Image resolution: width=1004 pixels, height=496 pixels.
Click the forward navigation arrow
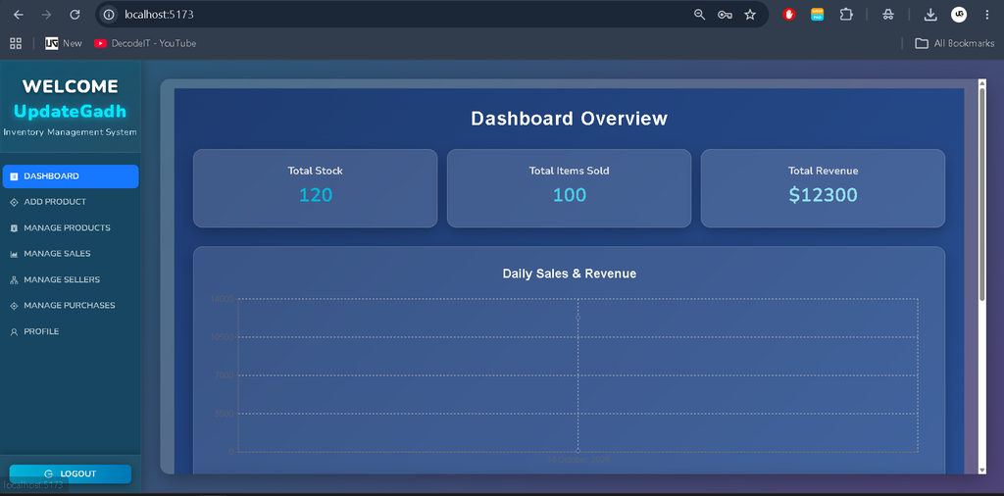click(x=46, y=15)
